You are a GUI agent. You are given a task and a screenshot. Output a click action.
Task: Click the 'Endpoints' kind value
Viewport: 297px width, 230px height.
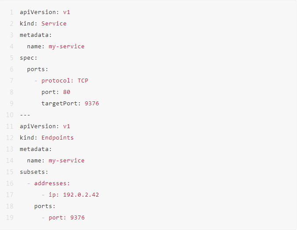pos(57,137)
